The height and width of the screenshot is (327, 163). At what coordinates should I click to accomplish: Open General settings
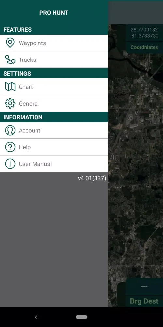coord(54,103)
